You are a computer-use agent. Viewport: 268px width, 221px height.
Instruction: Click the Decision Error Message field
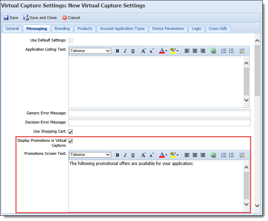(159, 122)
